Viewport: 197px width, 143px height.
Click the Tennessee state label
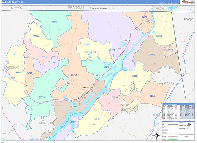(98, 8)
